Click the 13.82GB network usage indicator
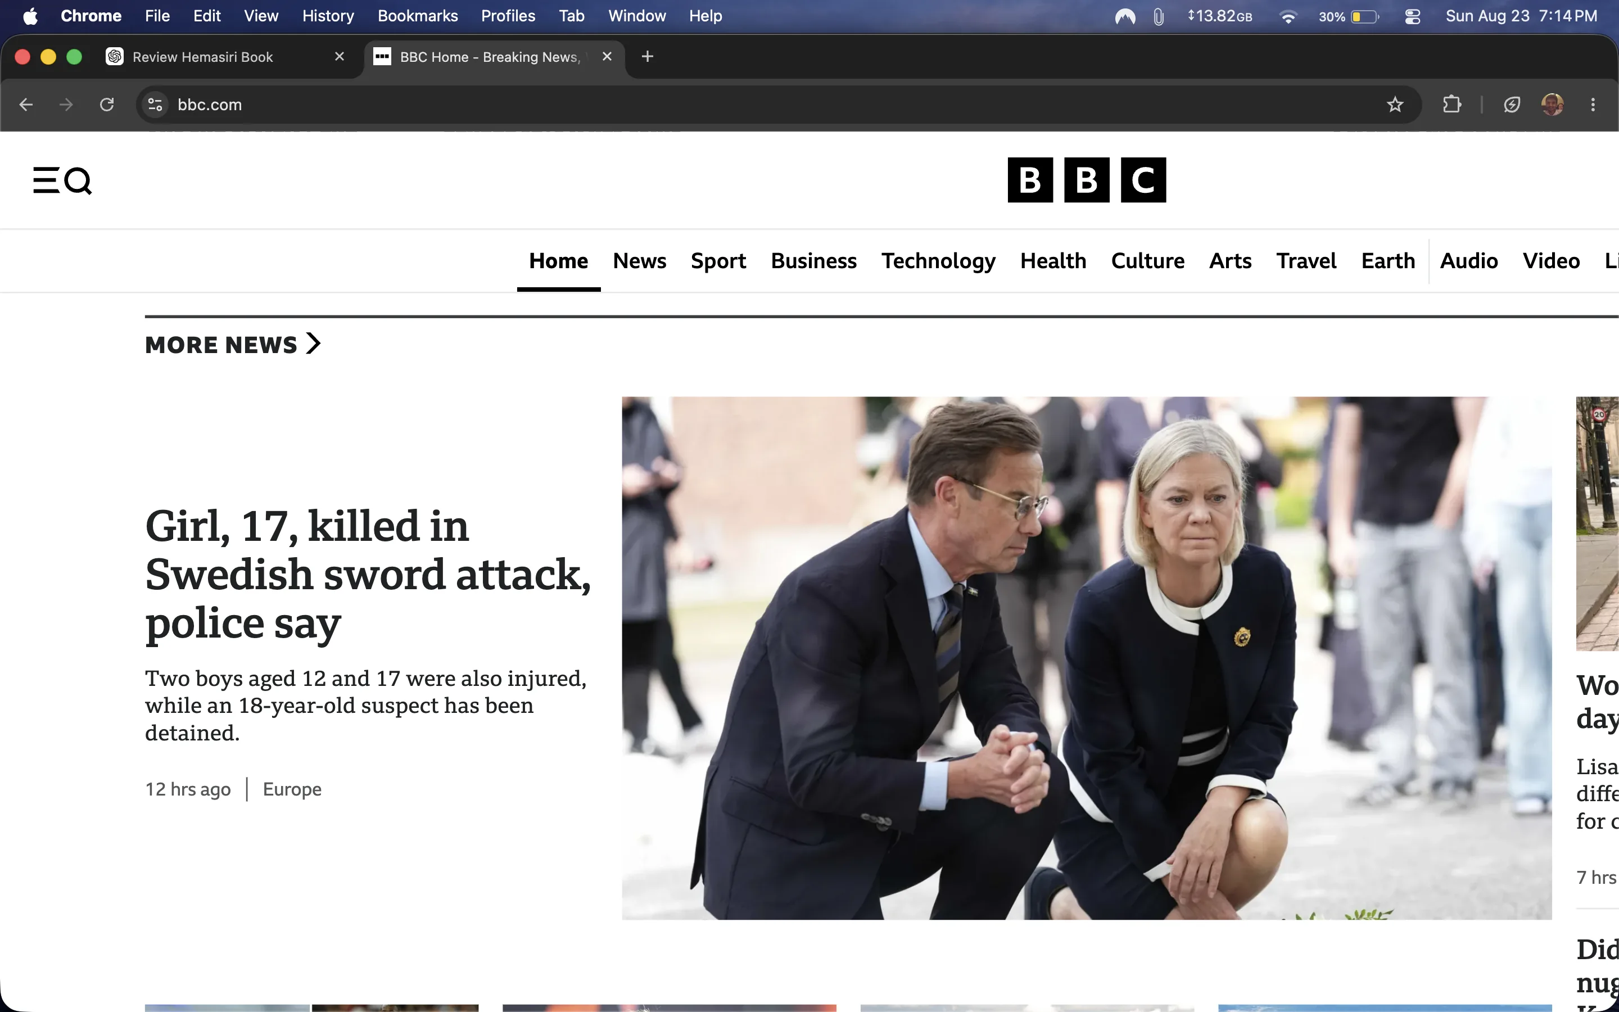Viewport: 1619px width, 1012px height. 1220,17
